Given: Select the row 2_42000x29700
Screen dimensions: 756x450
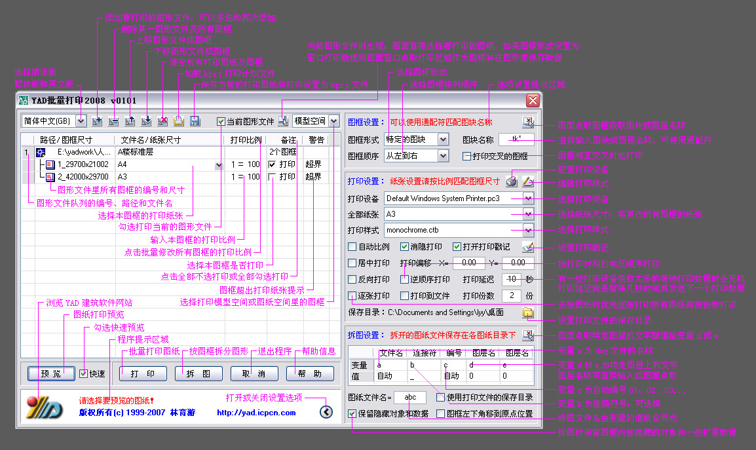Looking at the screenshot, I should click(x=83, y=177).
